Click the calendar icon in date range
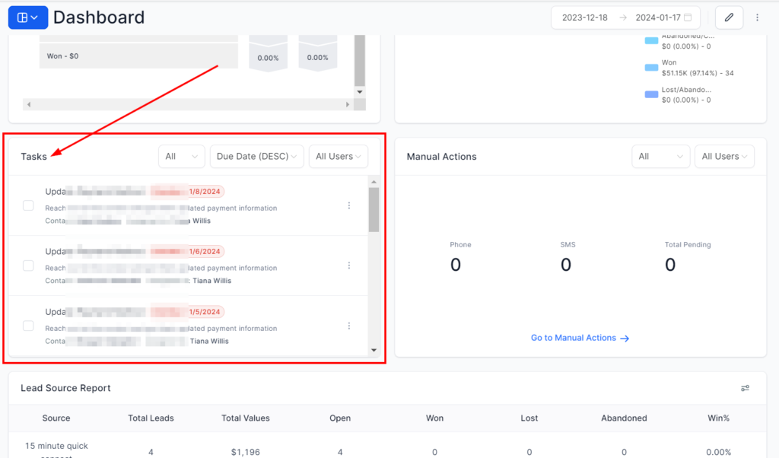779x458 pixels. click(688, 17)
